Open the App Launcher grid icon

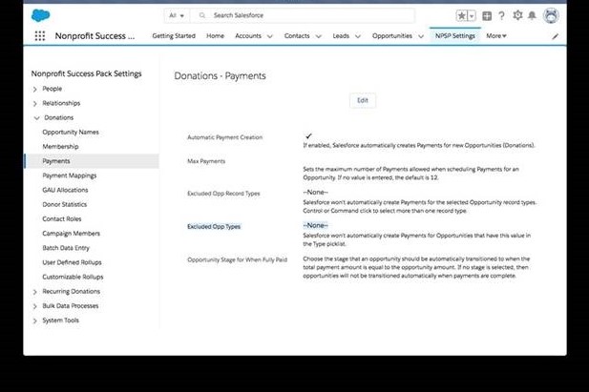tap(40, 36)
